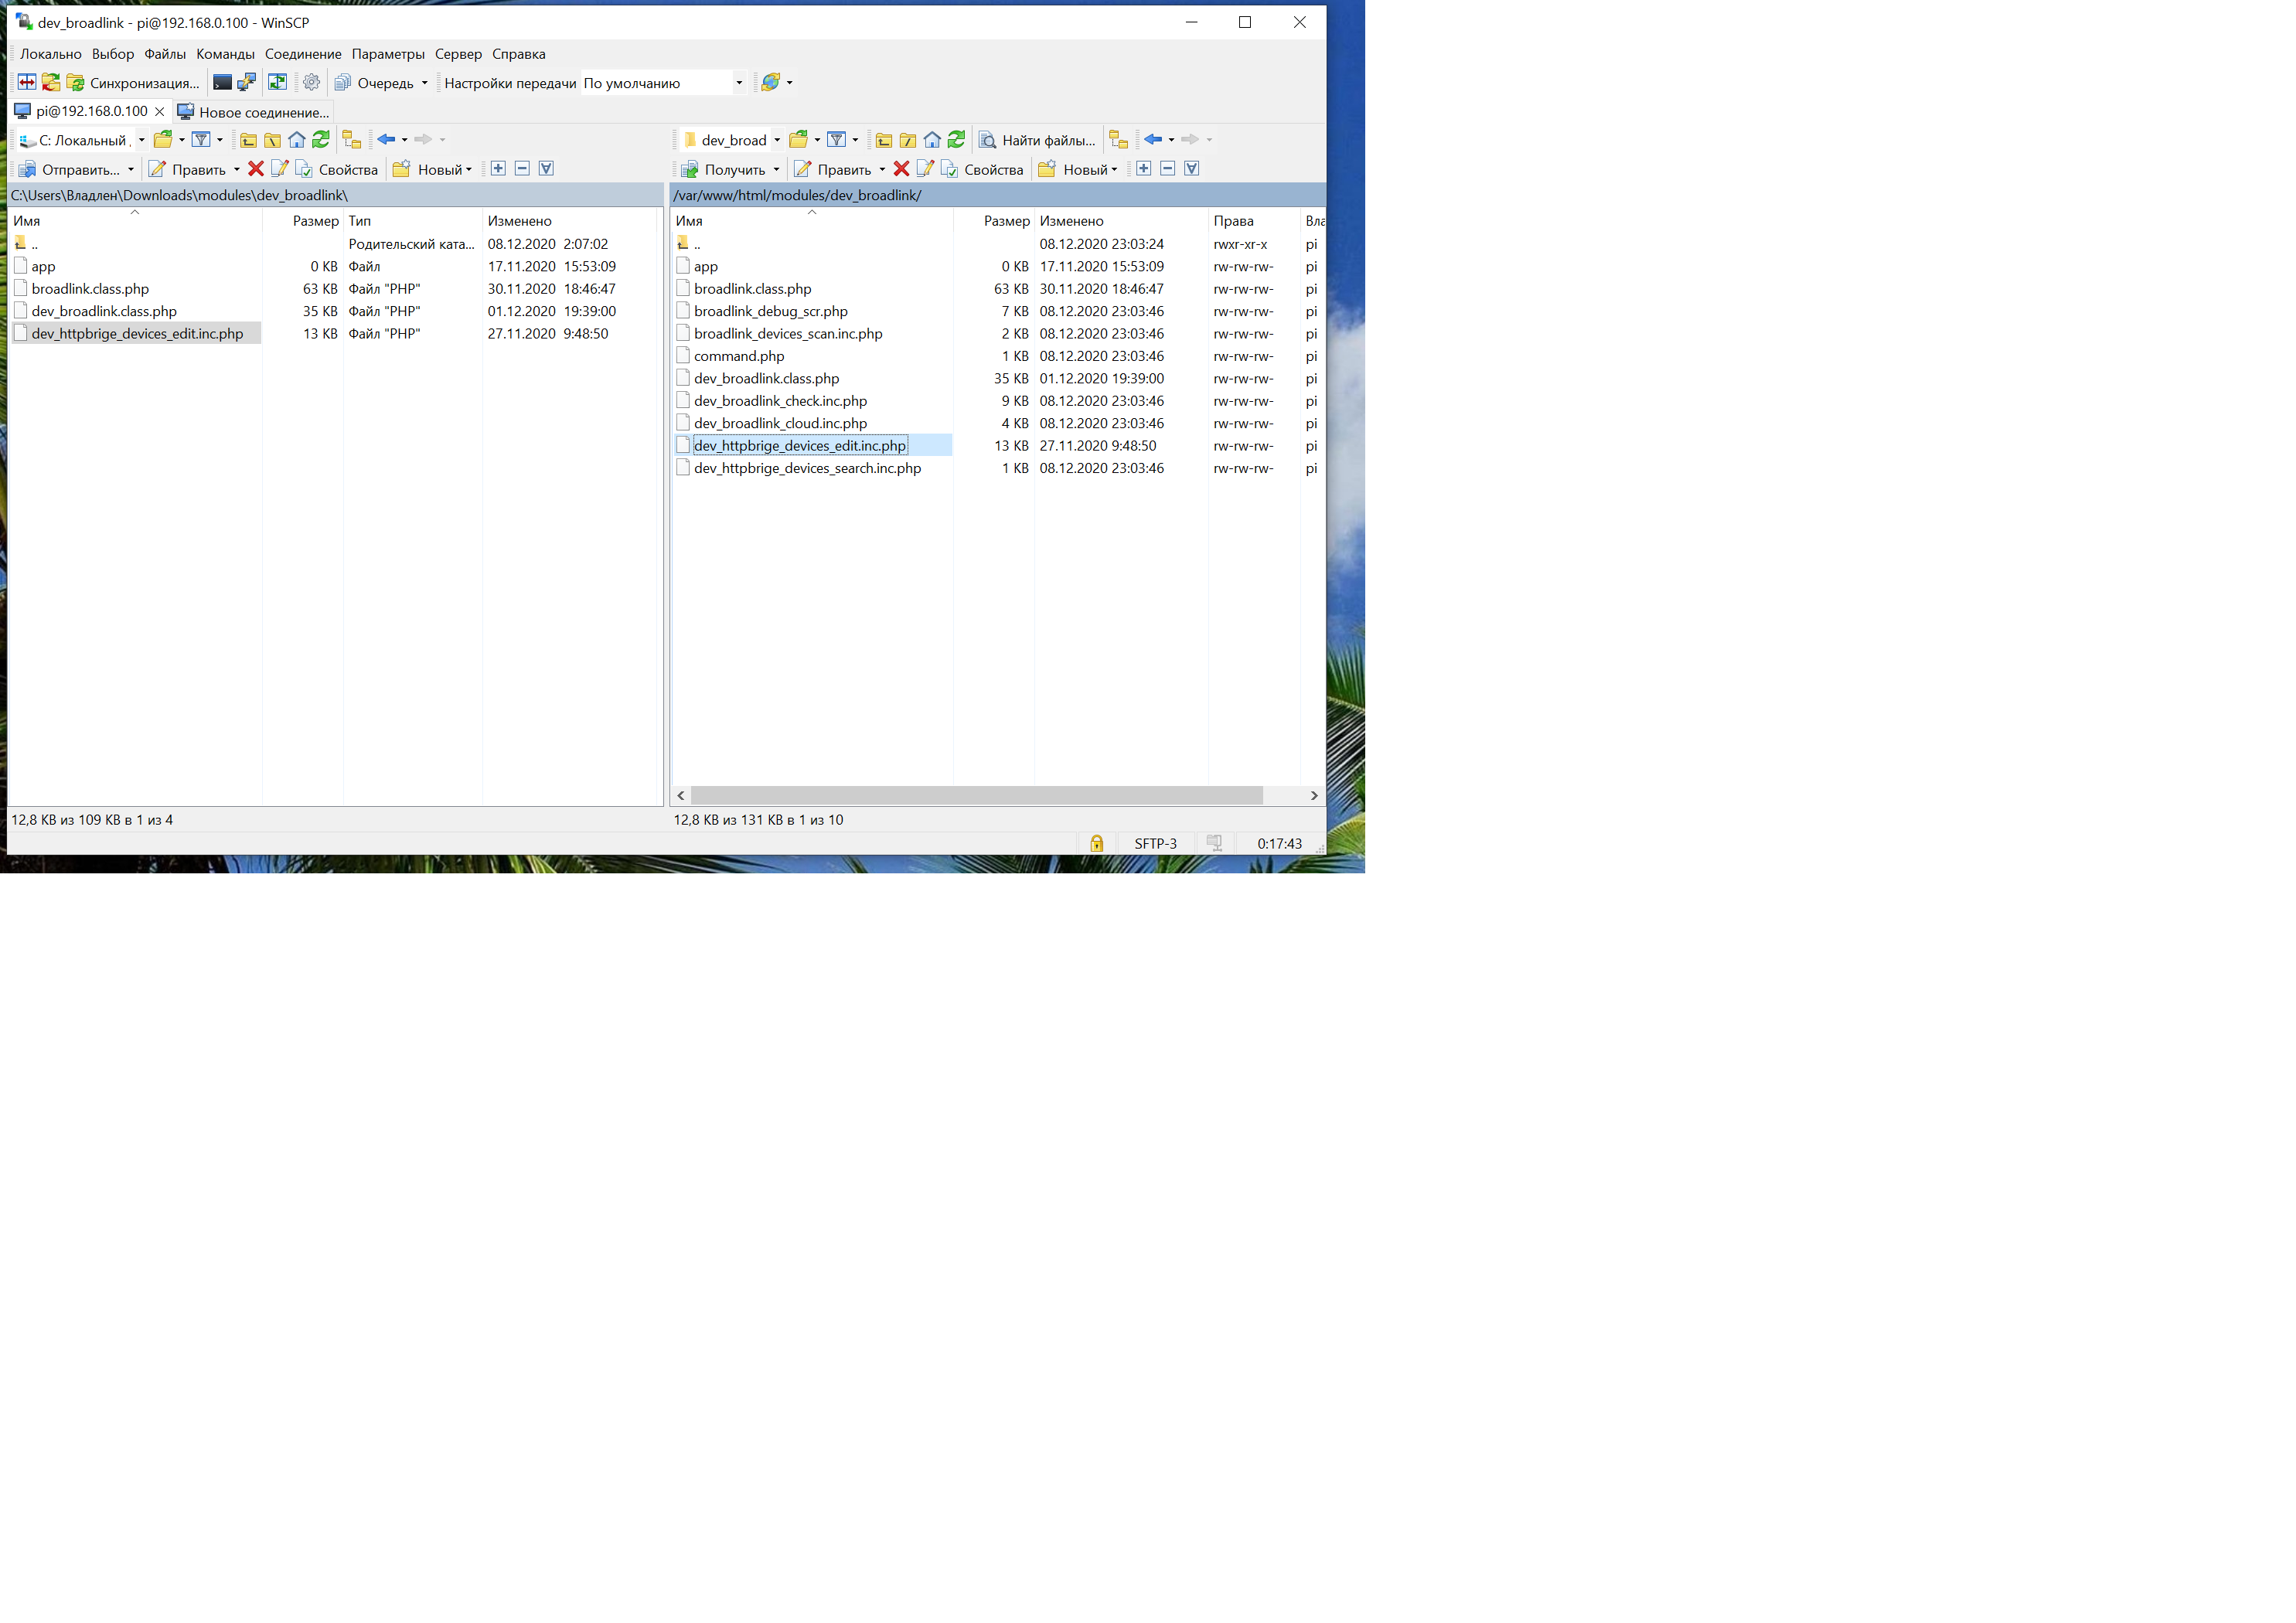Viewport: 2296px width, 1623px height.
Task: Click the Синхронизация button
Action: 132,83
